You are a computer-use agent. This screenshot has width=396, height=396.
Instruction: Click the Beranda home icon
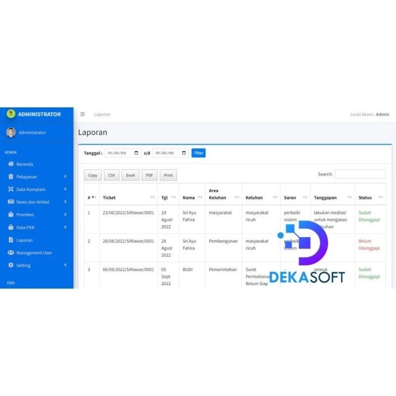(11, 164)
